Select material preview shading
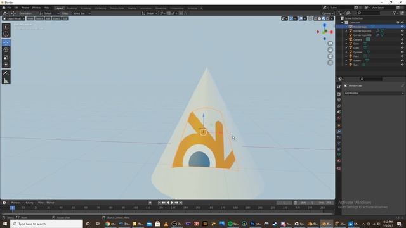 tap(324, 18)
